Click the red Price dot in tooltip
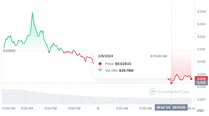This screenshot has width=209, height=116. pyautogui.click(x=100, y=64)
